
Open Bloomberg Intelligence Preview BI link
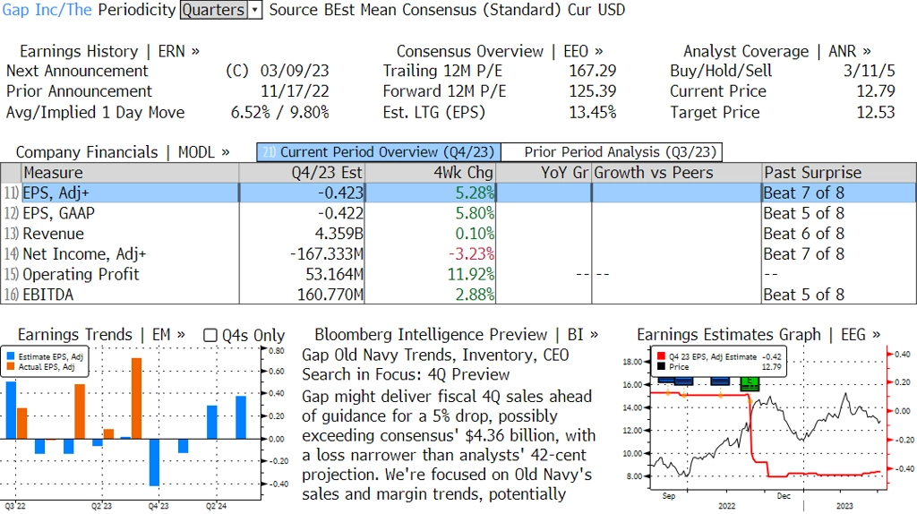point(456,335)
